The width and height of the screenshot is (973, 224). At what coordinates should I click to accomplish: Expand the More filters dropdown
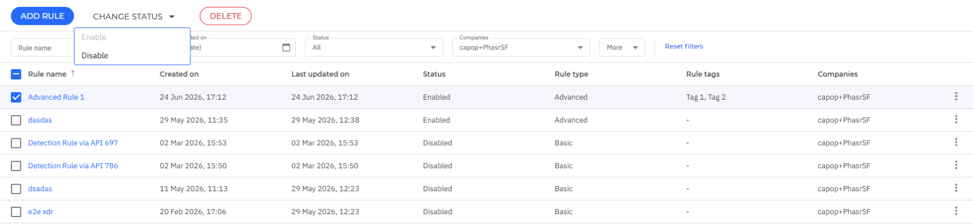click(622, 47)
